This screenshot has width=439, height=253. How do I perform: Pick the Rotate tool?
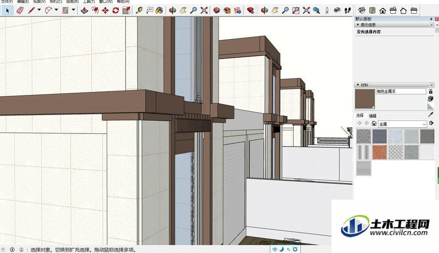(115, 11)
